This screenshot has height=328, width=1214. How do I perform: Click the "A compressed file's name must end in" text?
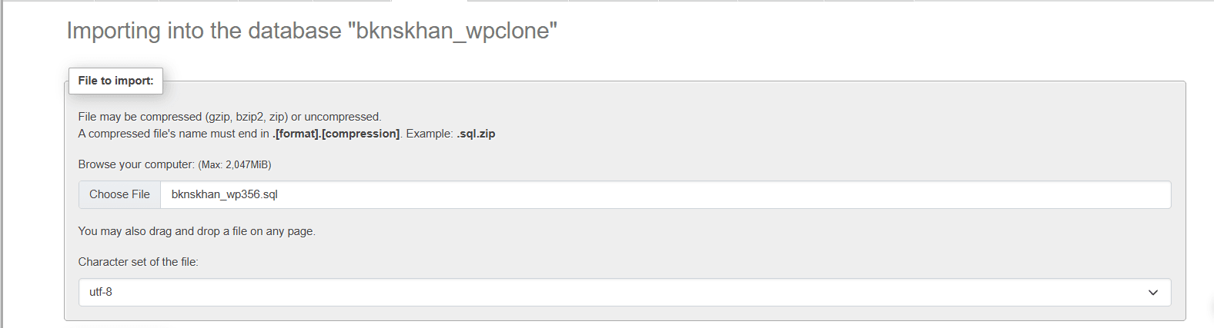pos(173,134)
